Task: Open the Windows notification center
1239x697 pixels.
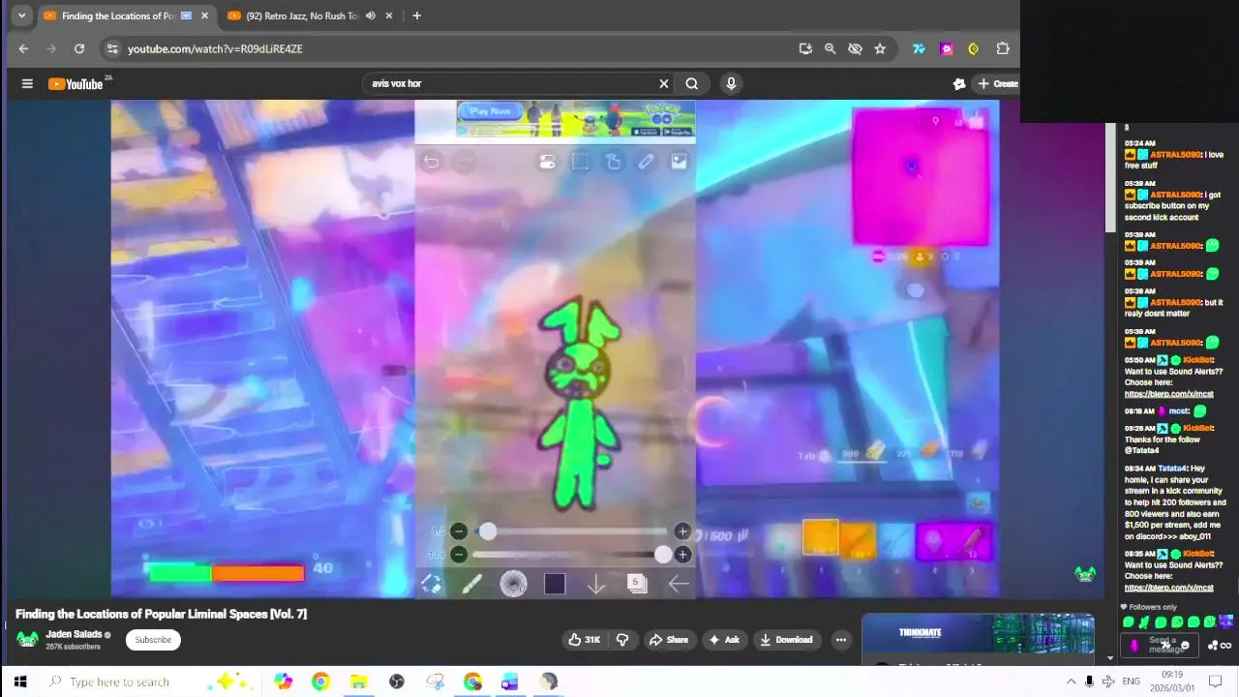Action: pyautogui.click(x=1216, y=682)
